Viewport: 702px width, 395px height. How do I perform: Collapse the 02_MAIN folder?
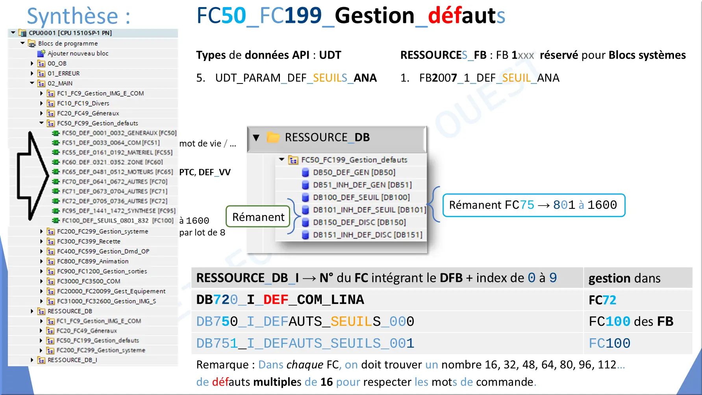click(32, 83)
